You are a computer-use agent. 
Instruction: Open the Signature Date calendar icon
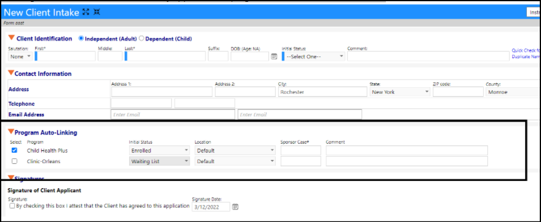[x=235, y=207]
